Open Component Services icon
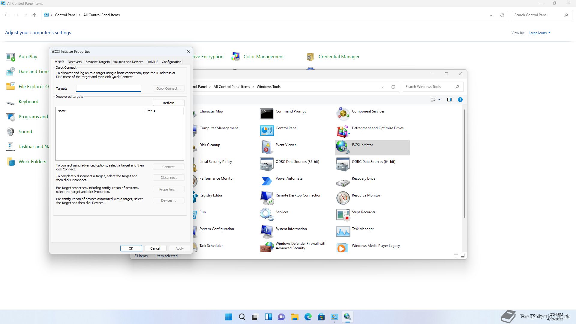 (343, 114)
